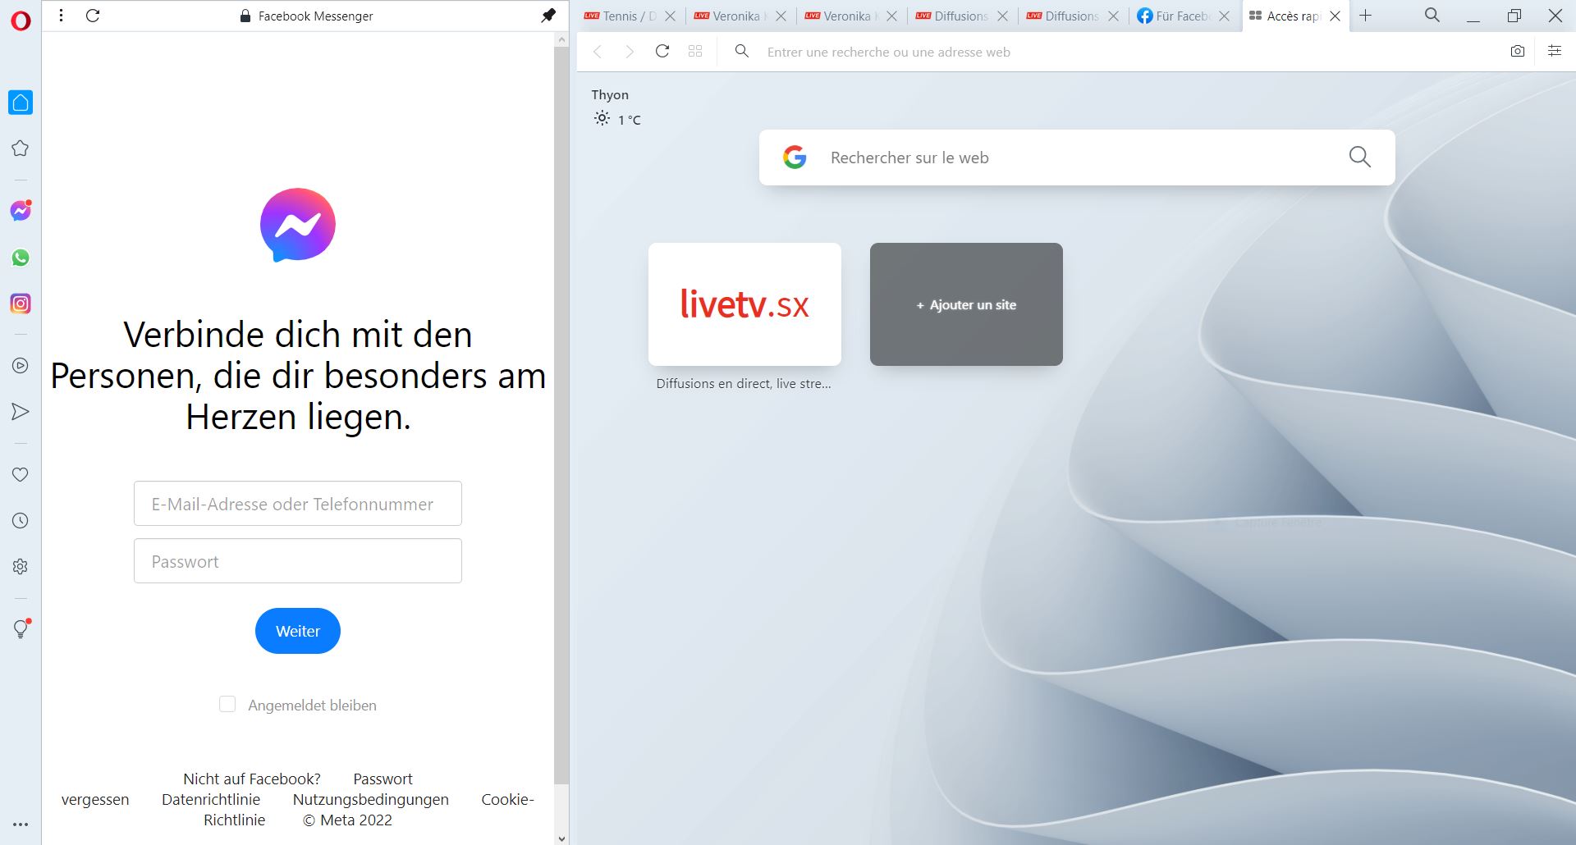This screenshot has width=1576, height=845.
Task: Go back with the browser back arrow
Action: click(x=598, y=52)
